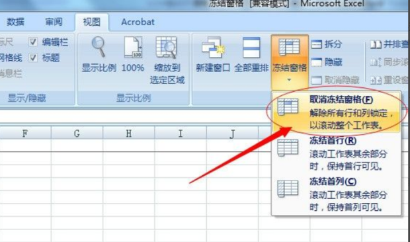Click the 显示/隐藏 group label
This screenshot has height=242, width=410.
click(26, 99)
